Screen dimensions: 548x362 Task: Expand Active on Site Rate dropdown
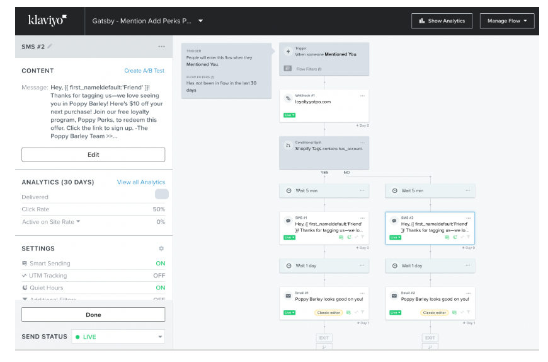pyautogui.click(x=78, y=221)
